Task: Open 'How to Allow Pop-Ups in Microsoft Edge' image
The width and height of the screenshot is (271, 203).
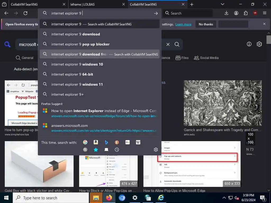Action: click(192, 164)
